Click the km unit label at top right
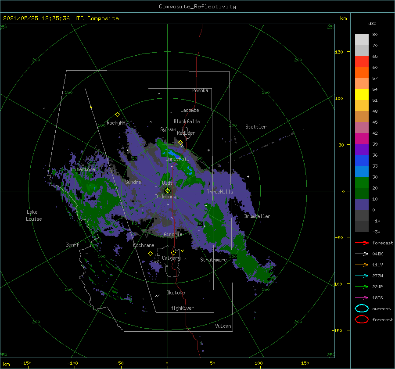The height and width of the screenshot is (369, 395). coord(343,18)
